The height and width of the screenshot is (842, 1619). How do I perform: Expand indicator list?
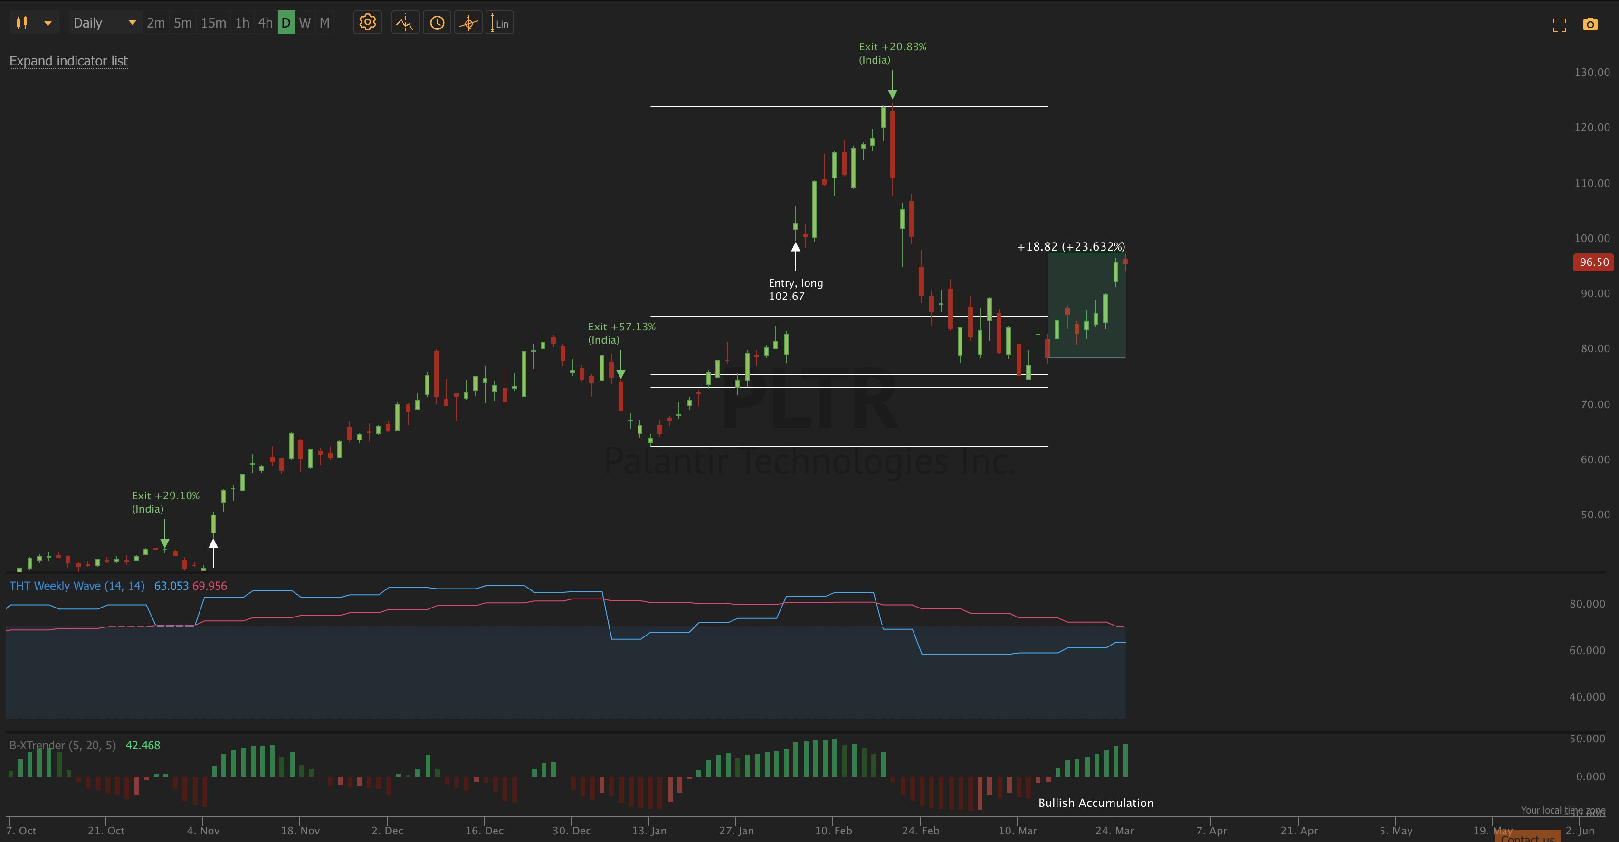pyautogui.click(x=68, y=61)
